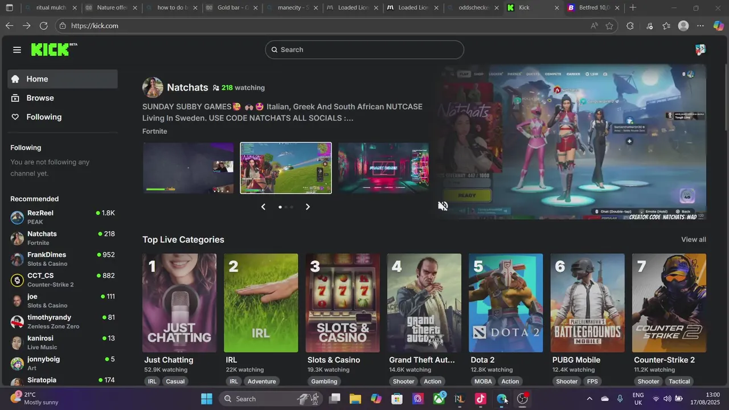Open browser extensions icon
Screen dimensions: 729x410
click(x=630, y=26)
